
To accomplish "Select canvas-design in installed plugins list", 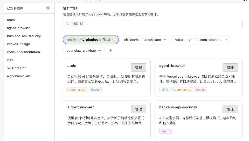I will [x=18, y=44].
